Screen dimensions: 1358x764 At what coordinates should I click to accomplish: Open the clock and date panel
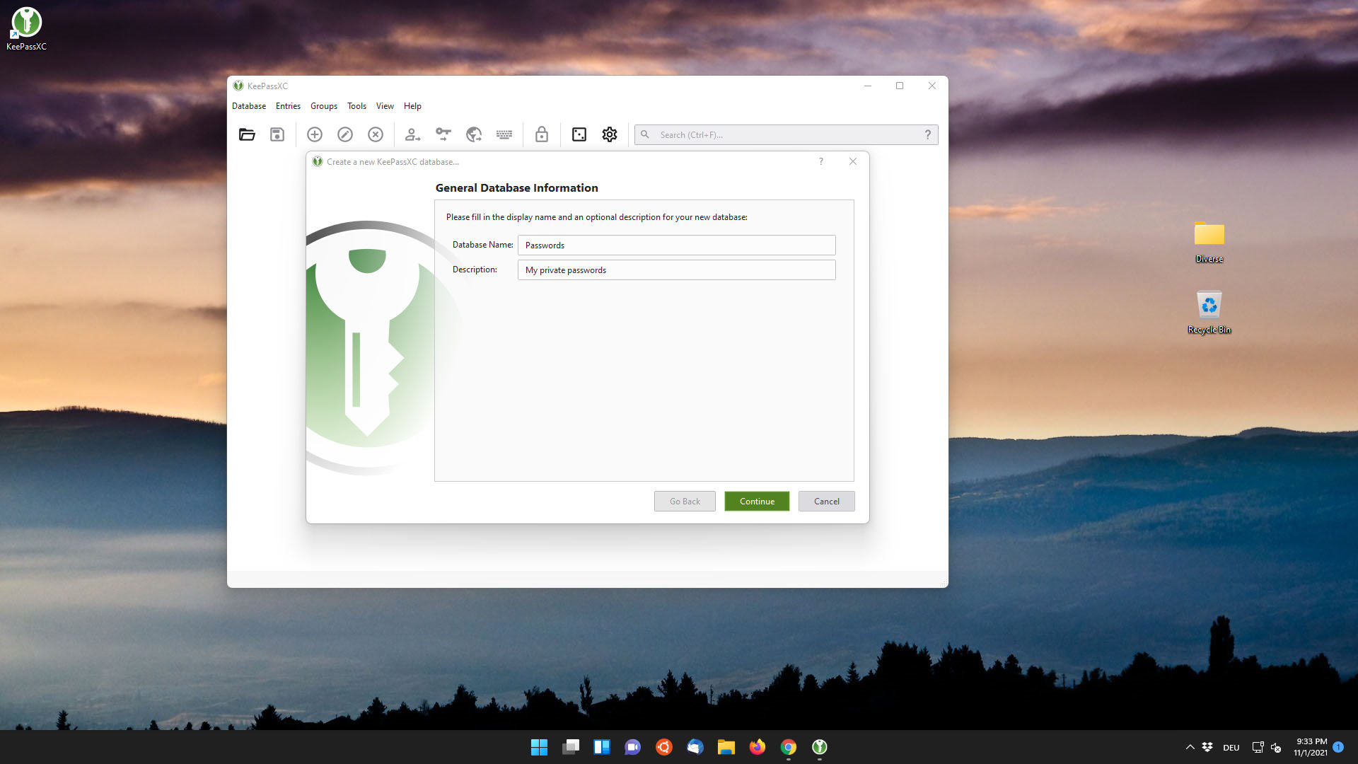(1311, 747)
